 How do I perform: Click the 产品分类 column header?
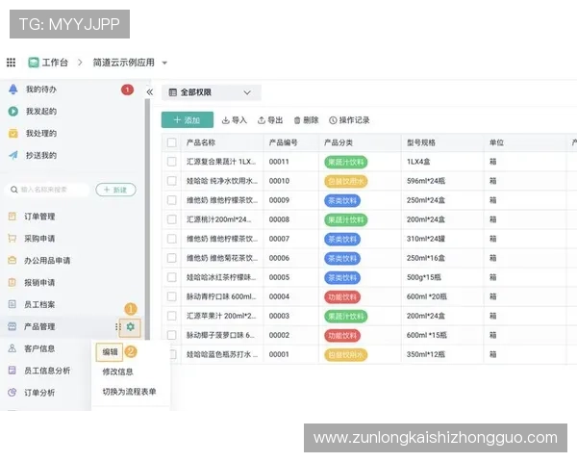[339, 142]
